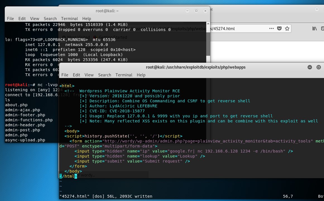The width and height of the screenshot is (324, 201).
Task: Open Help menu in root@kali: ~ terminal
Action: click(x=87, y=19)
